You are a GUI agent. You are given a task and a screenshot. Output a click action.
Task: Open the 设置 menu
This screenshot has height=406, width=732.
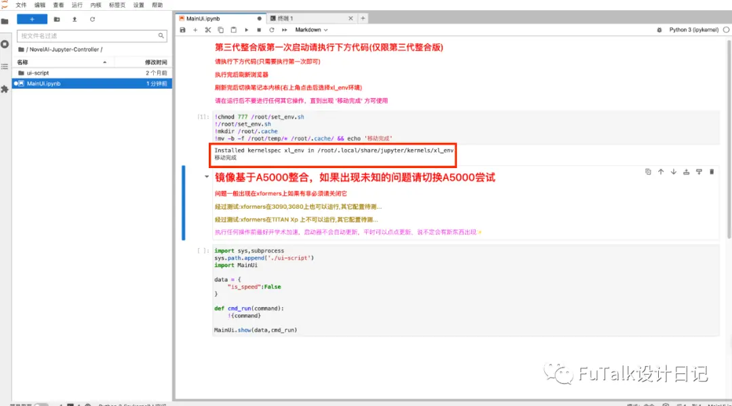139,5
